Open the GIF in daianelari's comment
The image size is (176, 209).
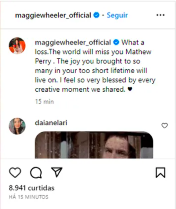pos(94,145)
